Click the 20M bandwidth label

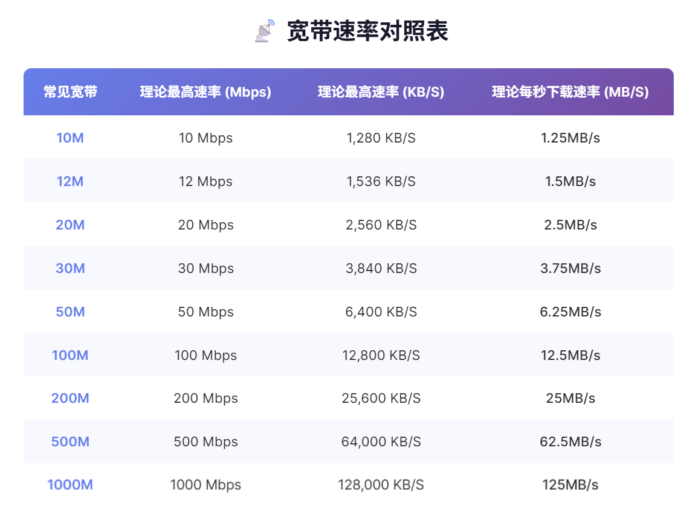coord(70,225)
